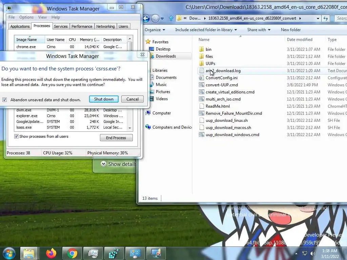
Task: Select ConvertConfig.ini file icon
Action: coord(201,78)
